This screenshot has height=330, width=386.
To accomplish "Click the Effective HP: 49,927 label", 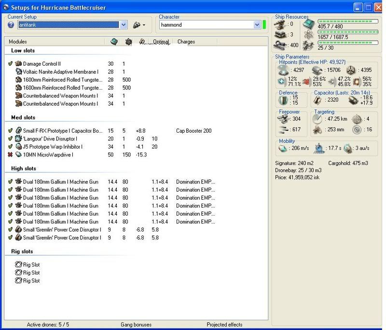I will [x=322, y=62].
